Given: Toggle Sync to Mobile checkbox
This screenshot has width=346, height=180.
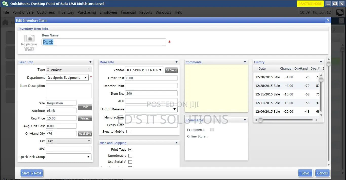Looking at the screenshot, I should [128, 132].
